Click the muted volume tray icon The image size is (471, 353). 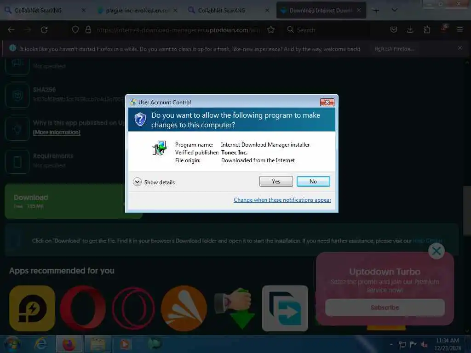click(424, 344)
